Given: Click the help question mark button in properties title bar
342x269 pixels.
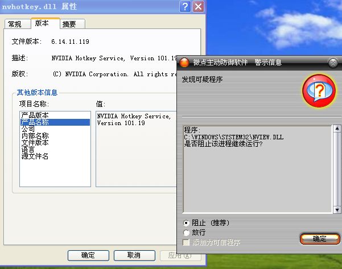Looking at the screenshot, I should click(x=185, y=6).
